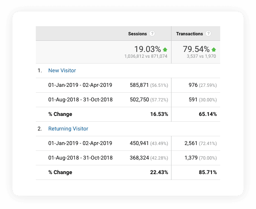The image size is (256, 209).
Task: Click the 16.53% sessions change for New Visitor
Action: click(158, 114)
